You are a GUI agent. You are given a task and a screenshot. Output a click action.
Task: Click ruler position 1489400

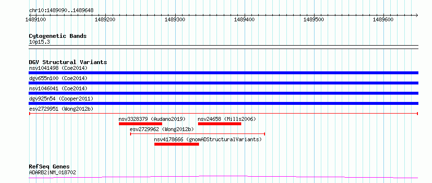(x=244, y=19)
